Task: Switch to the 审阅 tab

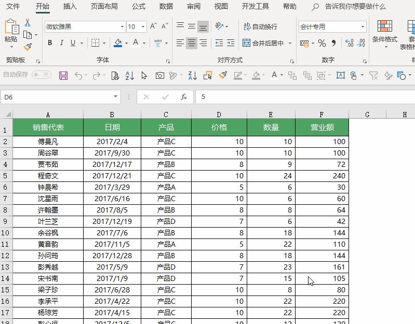Action: click(194, 6)
